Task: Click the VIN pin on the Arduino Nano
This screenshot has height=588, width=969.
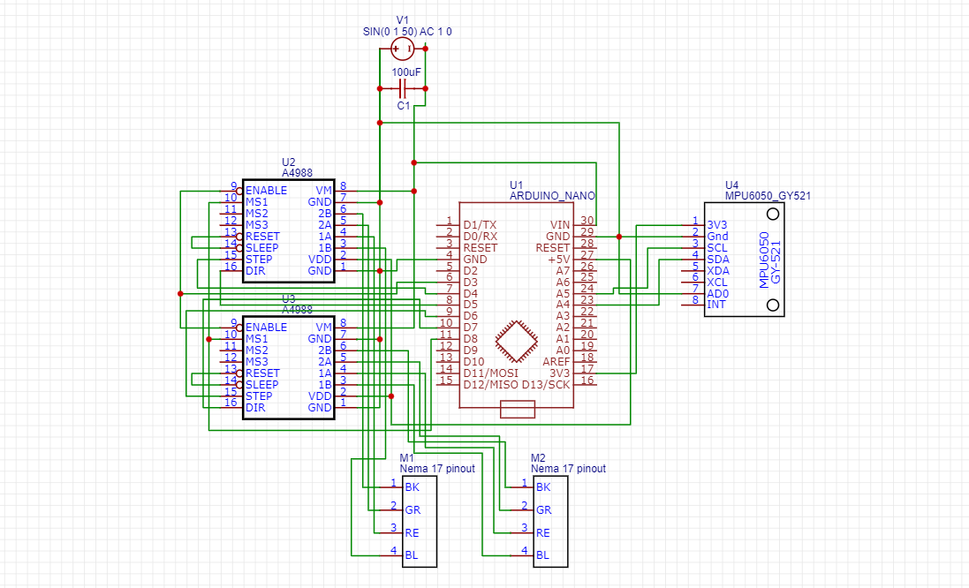Action: coord(560,224)
